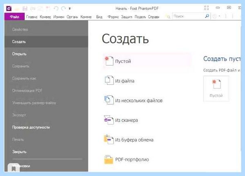Switch to the Главная ribbon tab
The height and width of the screenshot is (176, 245).
click(32, 17)
